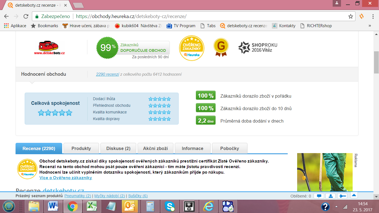Click the chat bubble icon in bottom bar
Image resolution: width=379 pixels, height=213 pixels.
click(319, 196)
